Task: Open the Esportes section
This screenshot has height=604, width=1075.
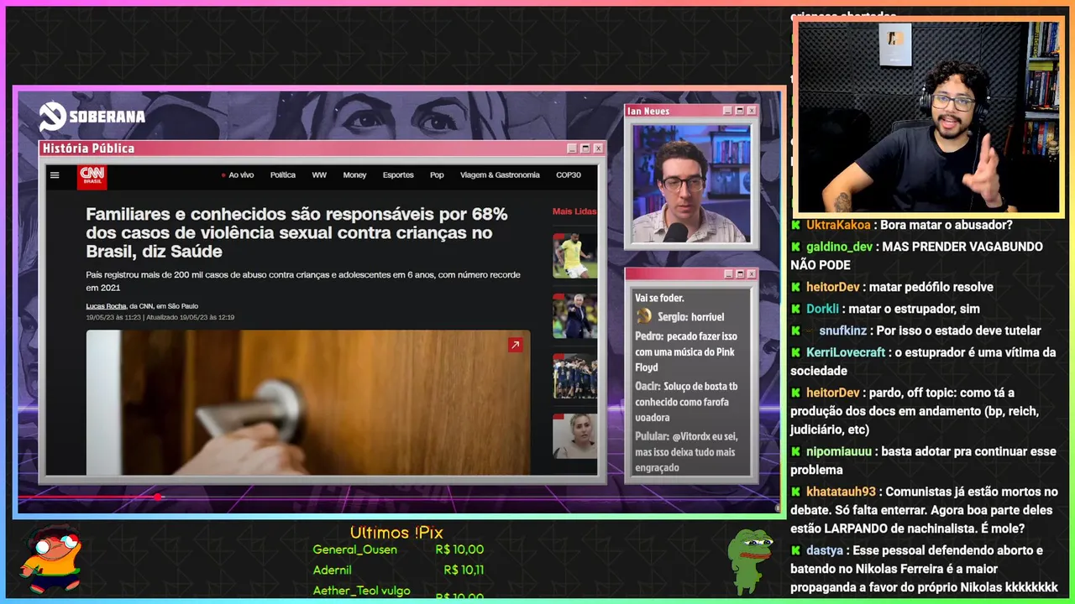Action: pos(398,175)
